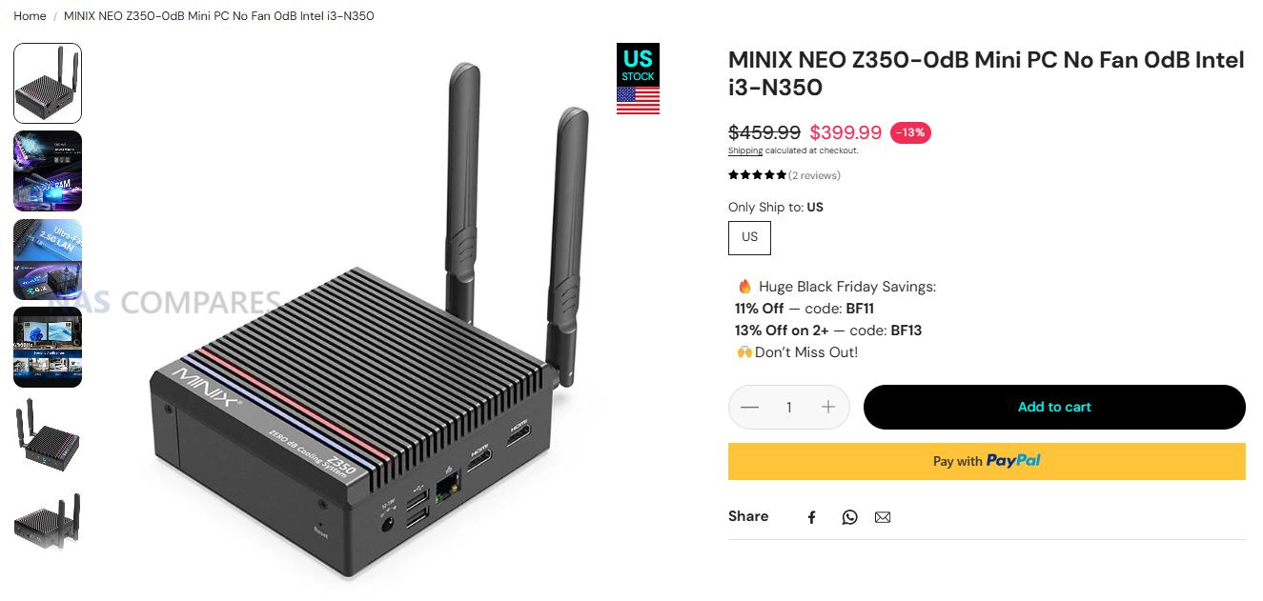Select fifth thumbnail of angled device

(x=48, y=434)
